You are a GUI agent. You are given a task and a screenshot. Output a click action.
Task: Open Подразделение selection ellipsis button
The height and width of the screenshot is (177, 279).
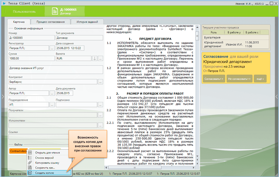tap(52, 105)
